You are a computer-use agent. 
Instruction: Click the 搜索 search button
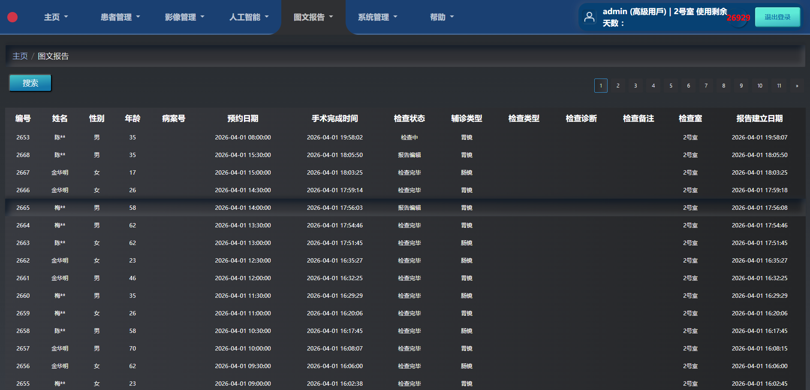[30, 83]
